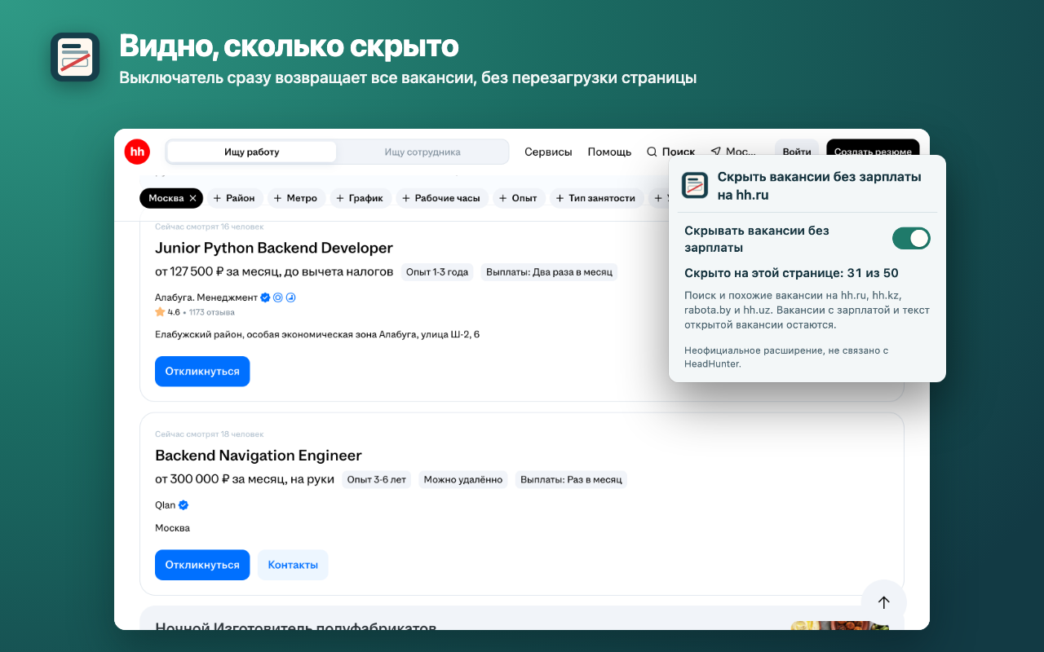Click the от 127 500 ₽ salary text
The width and height of the screenshot is (1044, 652).
(274, 271)
